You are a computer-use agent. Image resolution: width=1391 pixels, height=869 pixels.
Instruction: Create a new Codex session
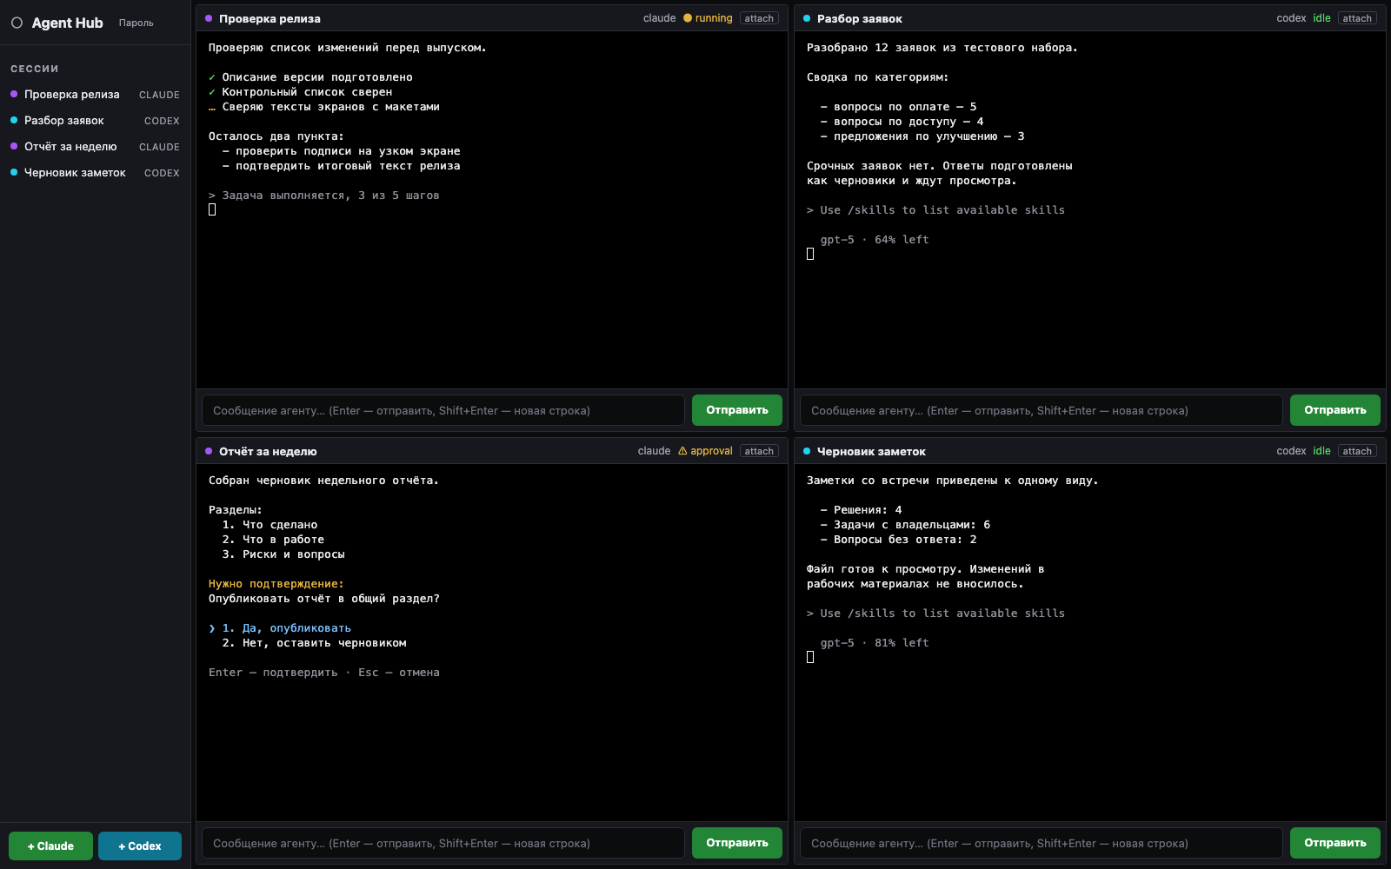pos(140,846)
